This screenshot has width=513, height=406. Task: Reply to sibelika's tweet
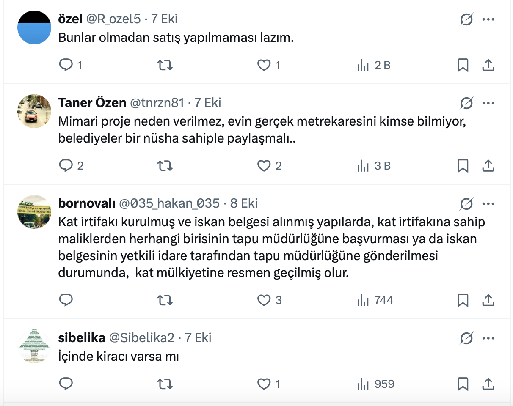pos(66,384)
